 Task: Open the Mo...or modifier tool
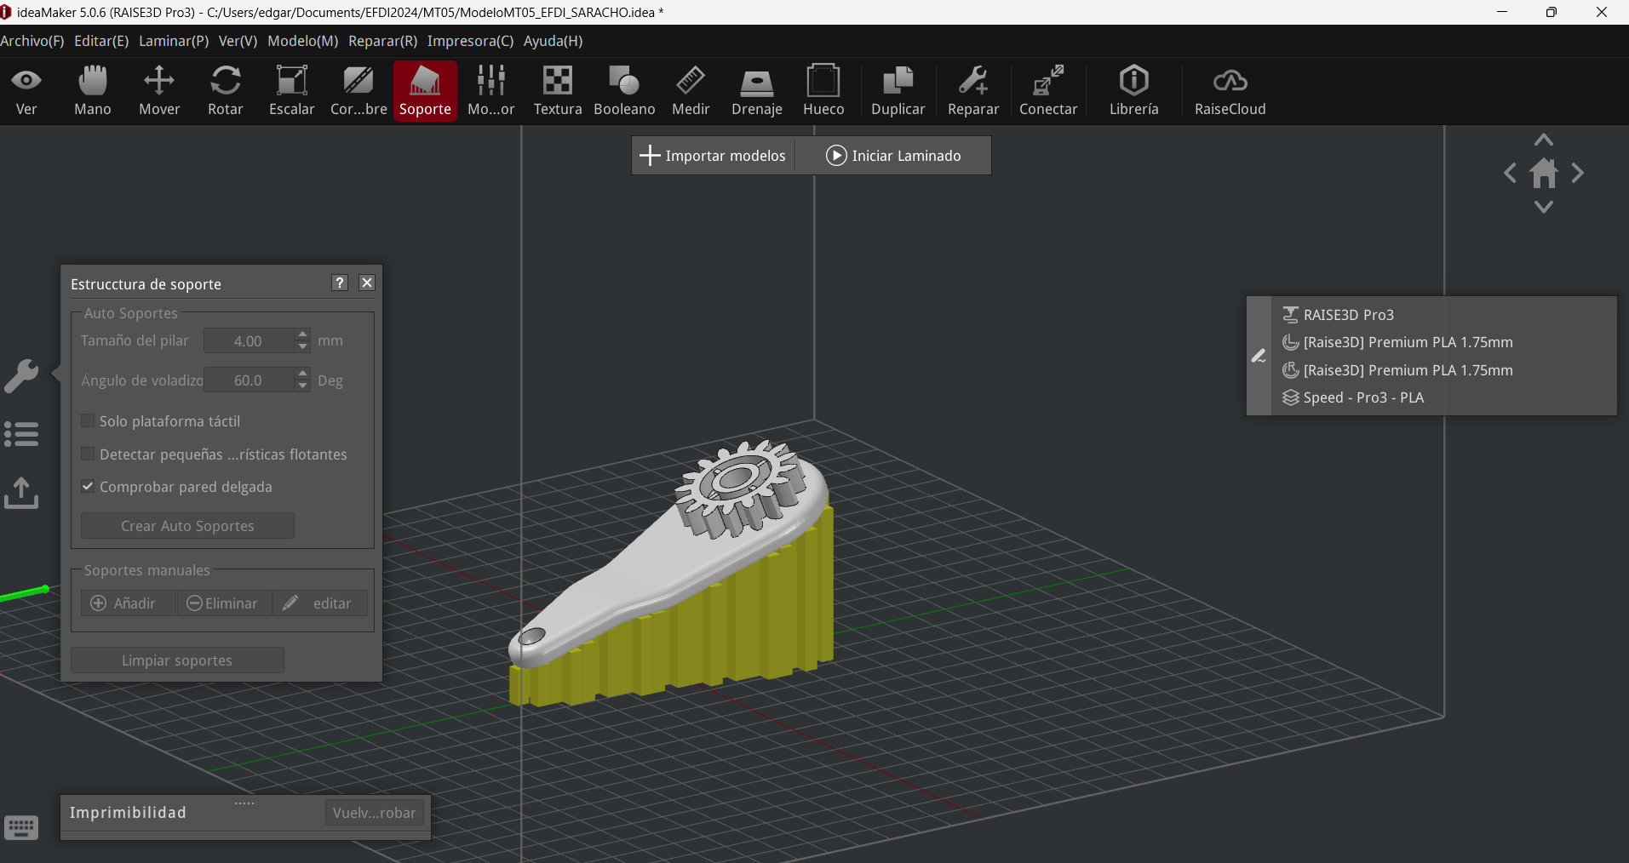[491, 91]
